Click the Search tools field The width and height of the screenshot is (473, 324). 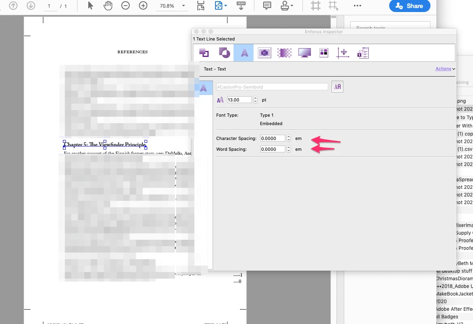click(390, 27)
